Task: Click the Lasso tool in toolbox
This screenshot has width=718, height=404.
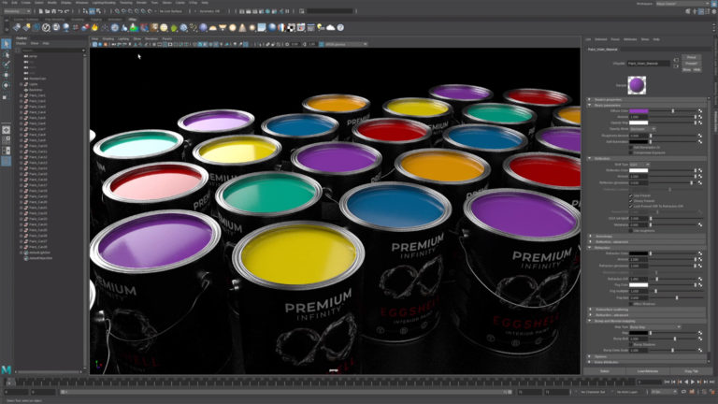Action: (x=6, y=54)
